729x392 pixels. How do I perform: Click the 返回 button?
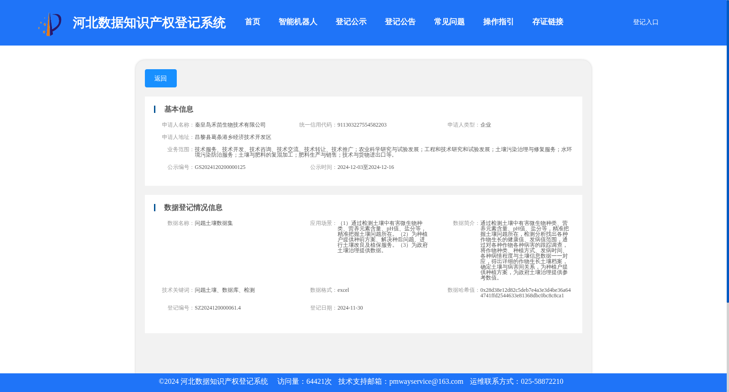(161, 78)
